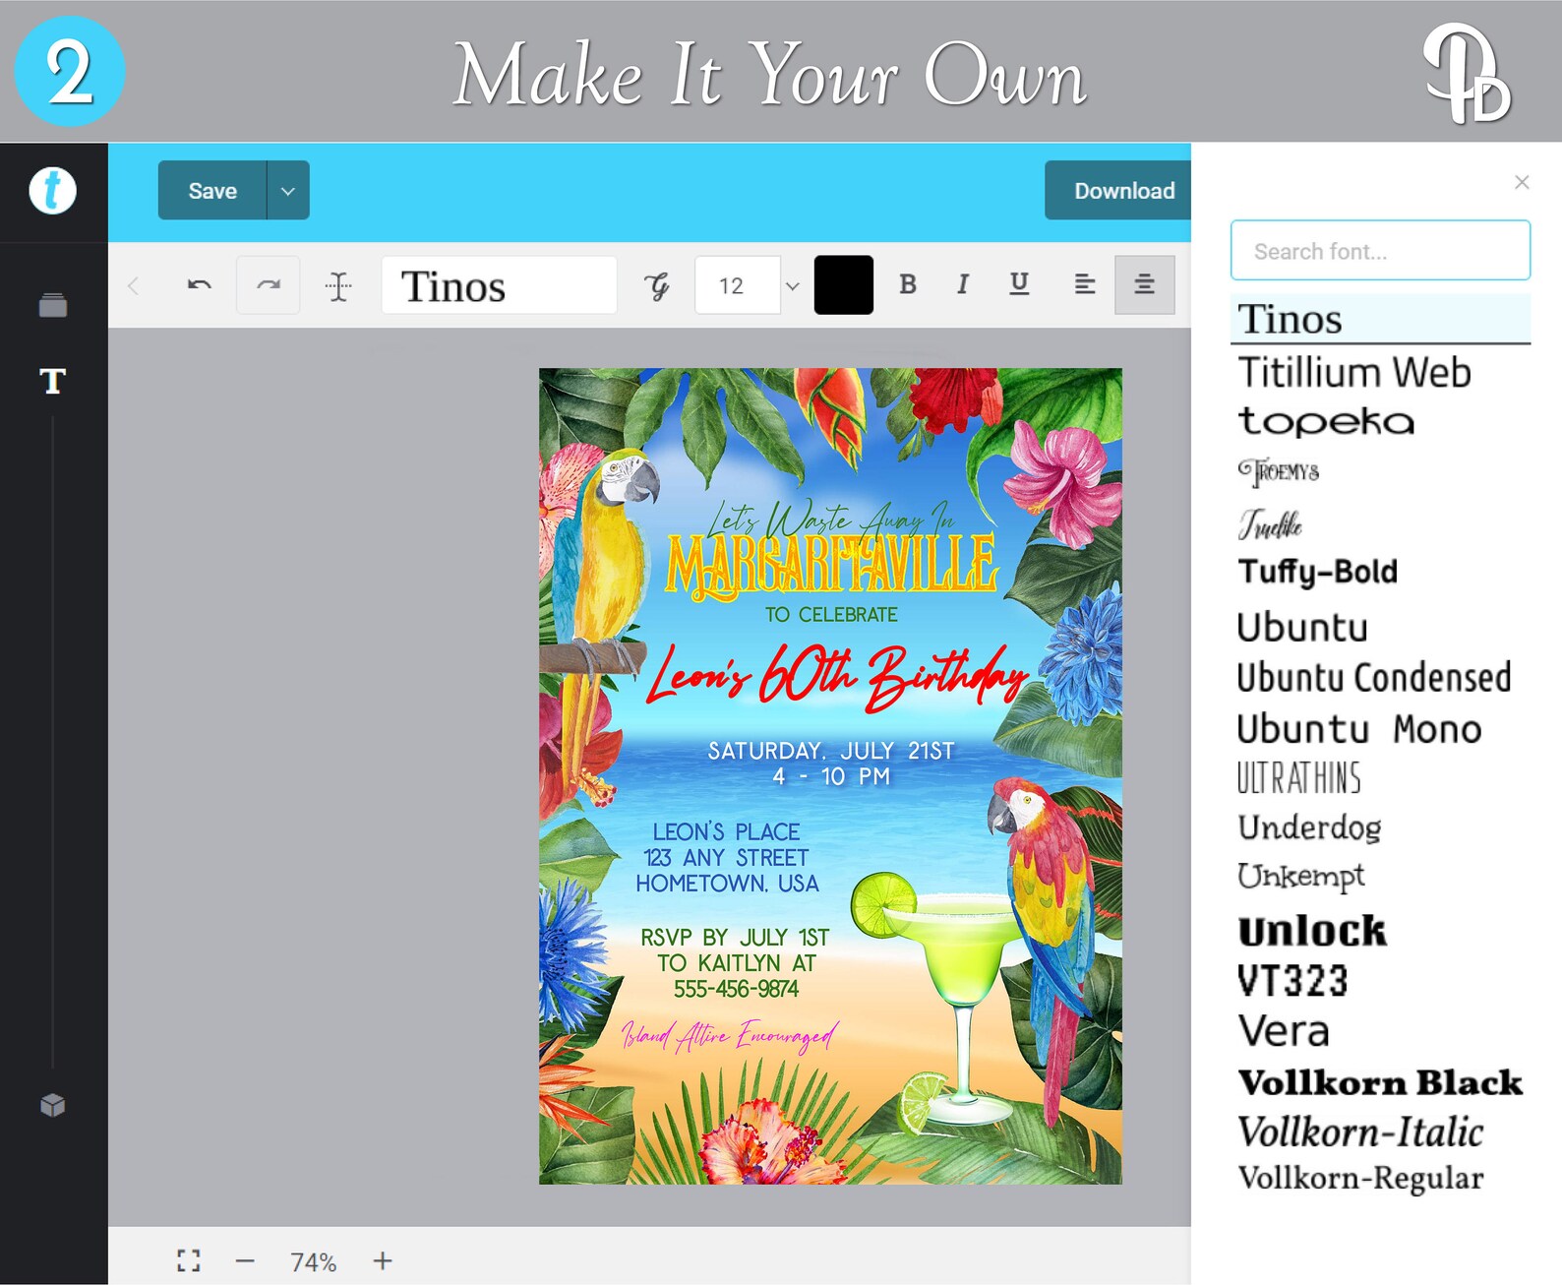
Task: Select the Troemys font
Action: 1278,472
